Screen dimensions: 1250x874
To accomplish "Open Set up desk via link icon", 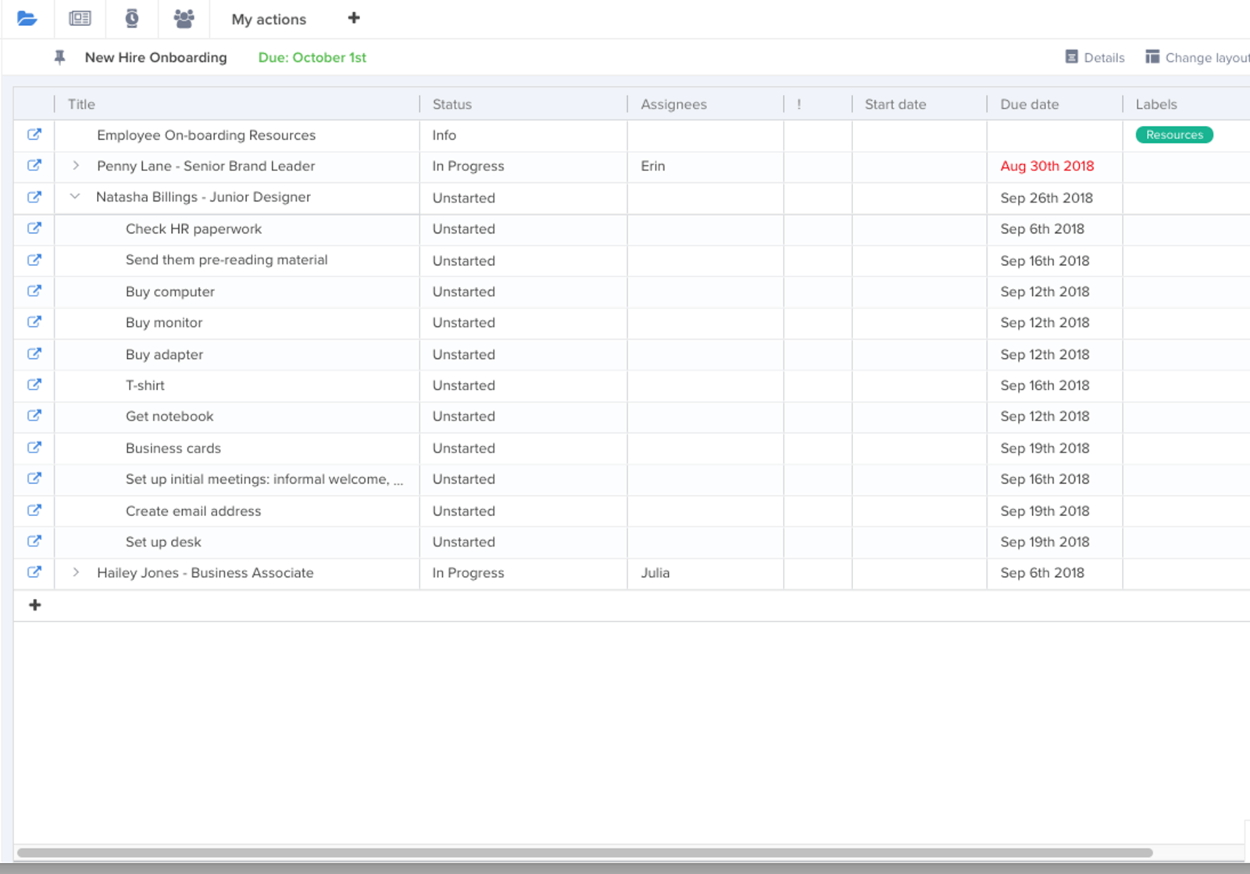I will [34, 541].
